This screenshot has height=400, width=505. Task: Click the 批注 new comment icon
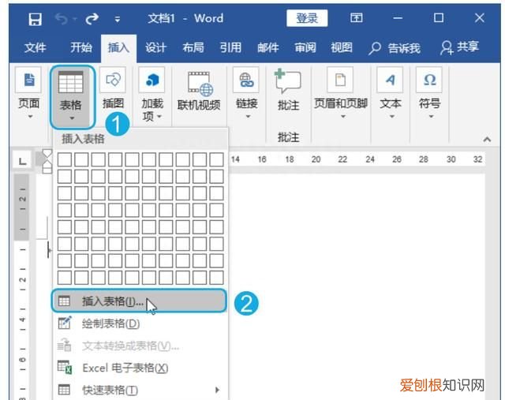[x=287, y=81]
